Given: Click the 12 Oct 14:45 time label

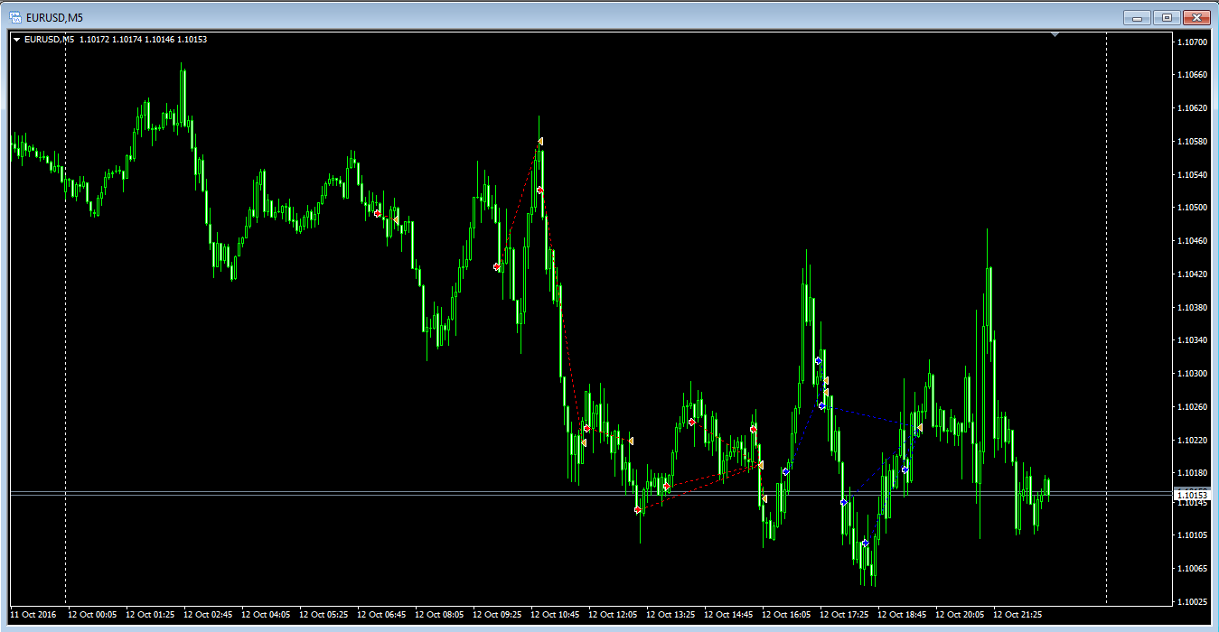Looking at the screenshot, I should pos(728,615).
